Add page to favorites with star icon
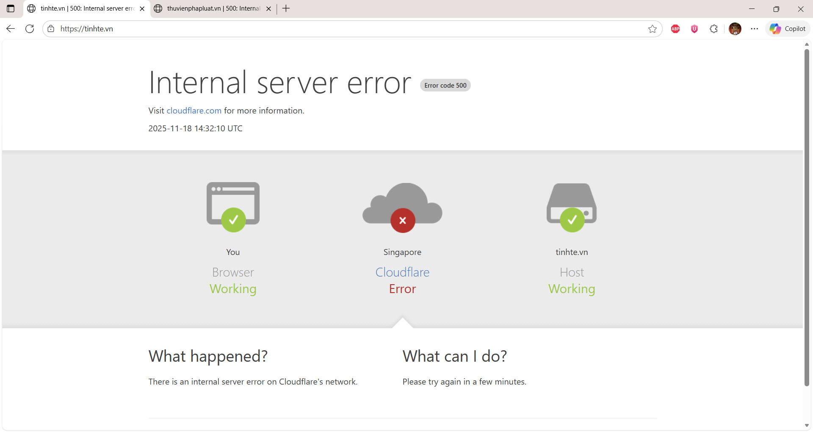813x432 pixels. pos(652,29)
